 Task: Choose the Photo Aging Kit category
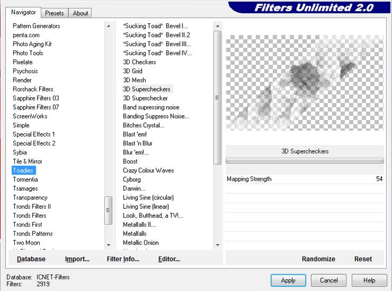point(32,44)
